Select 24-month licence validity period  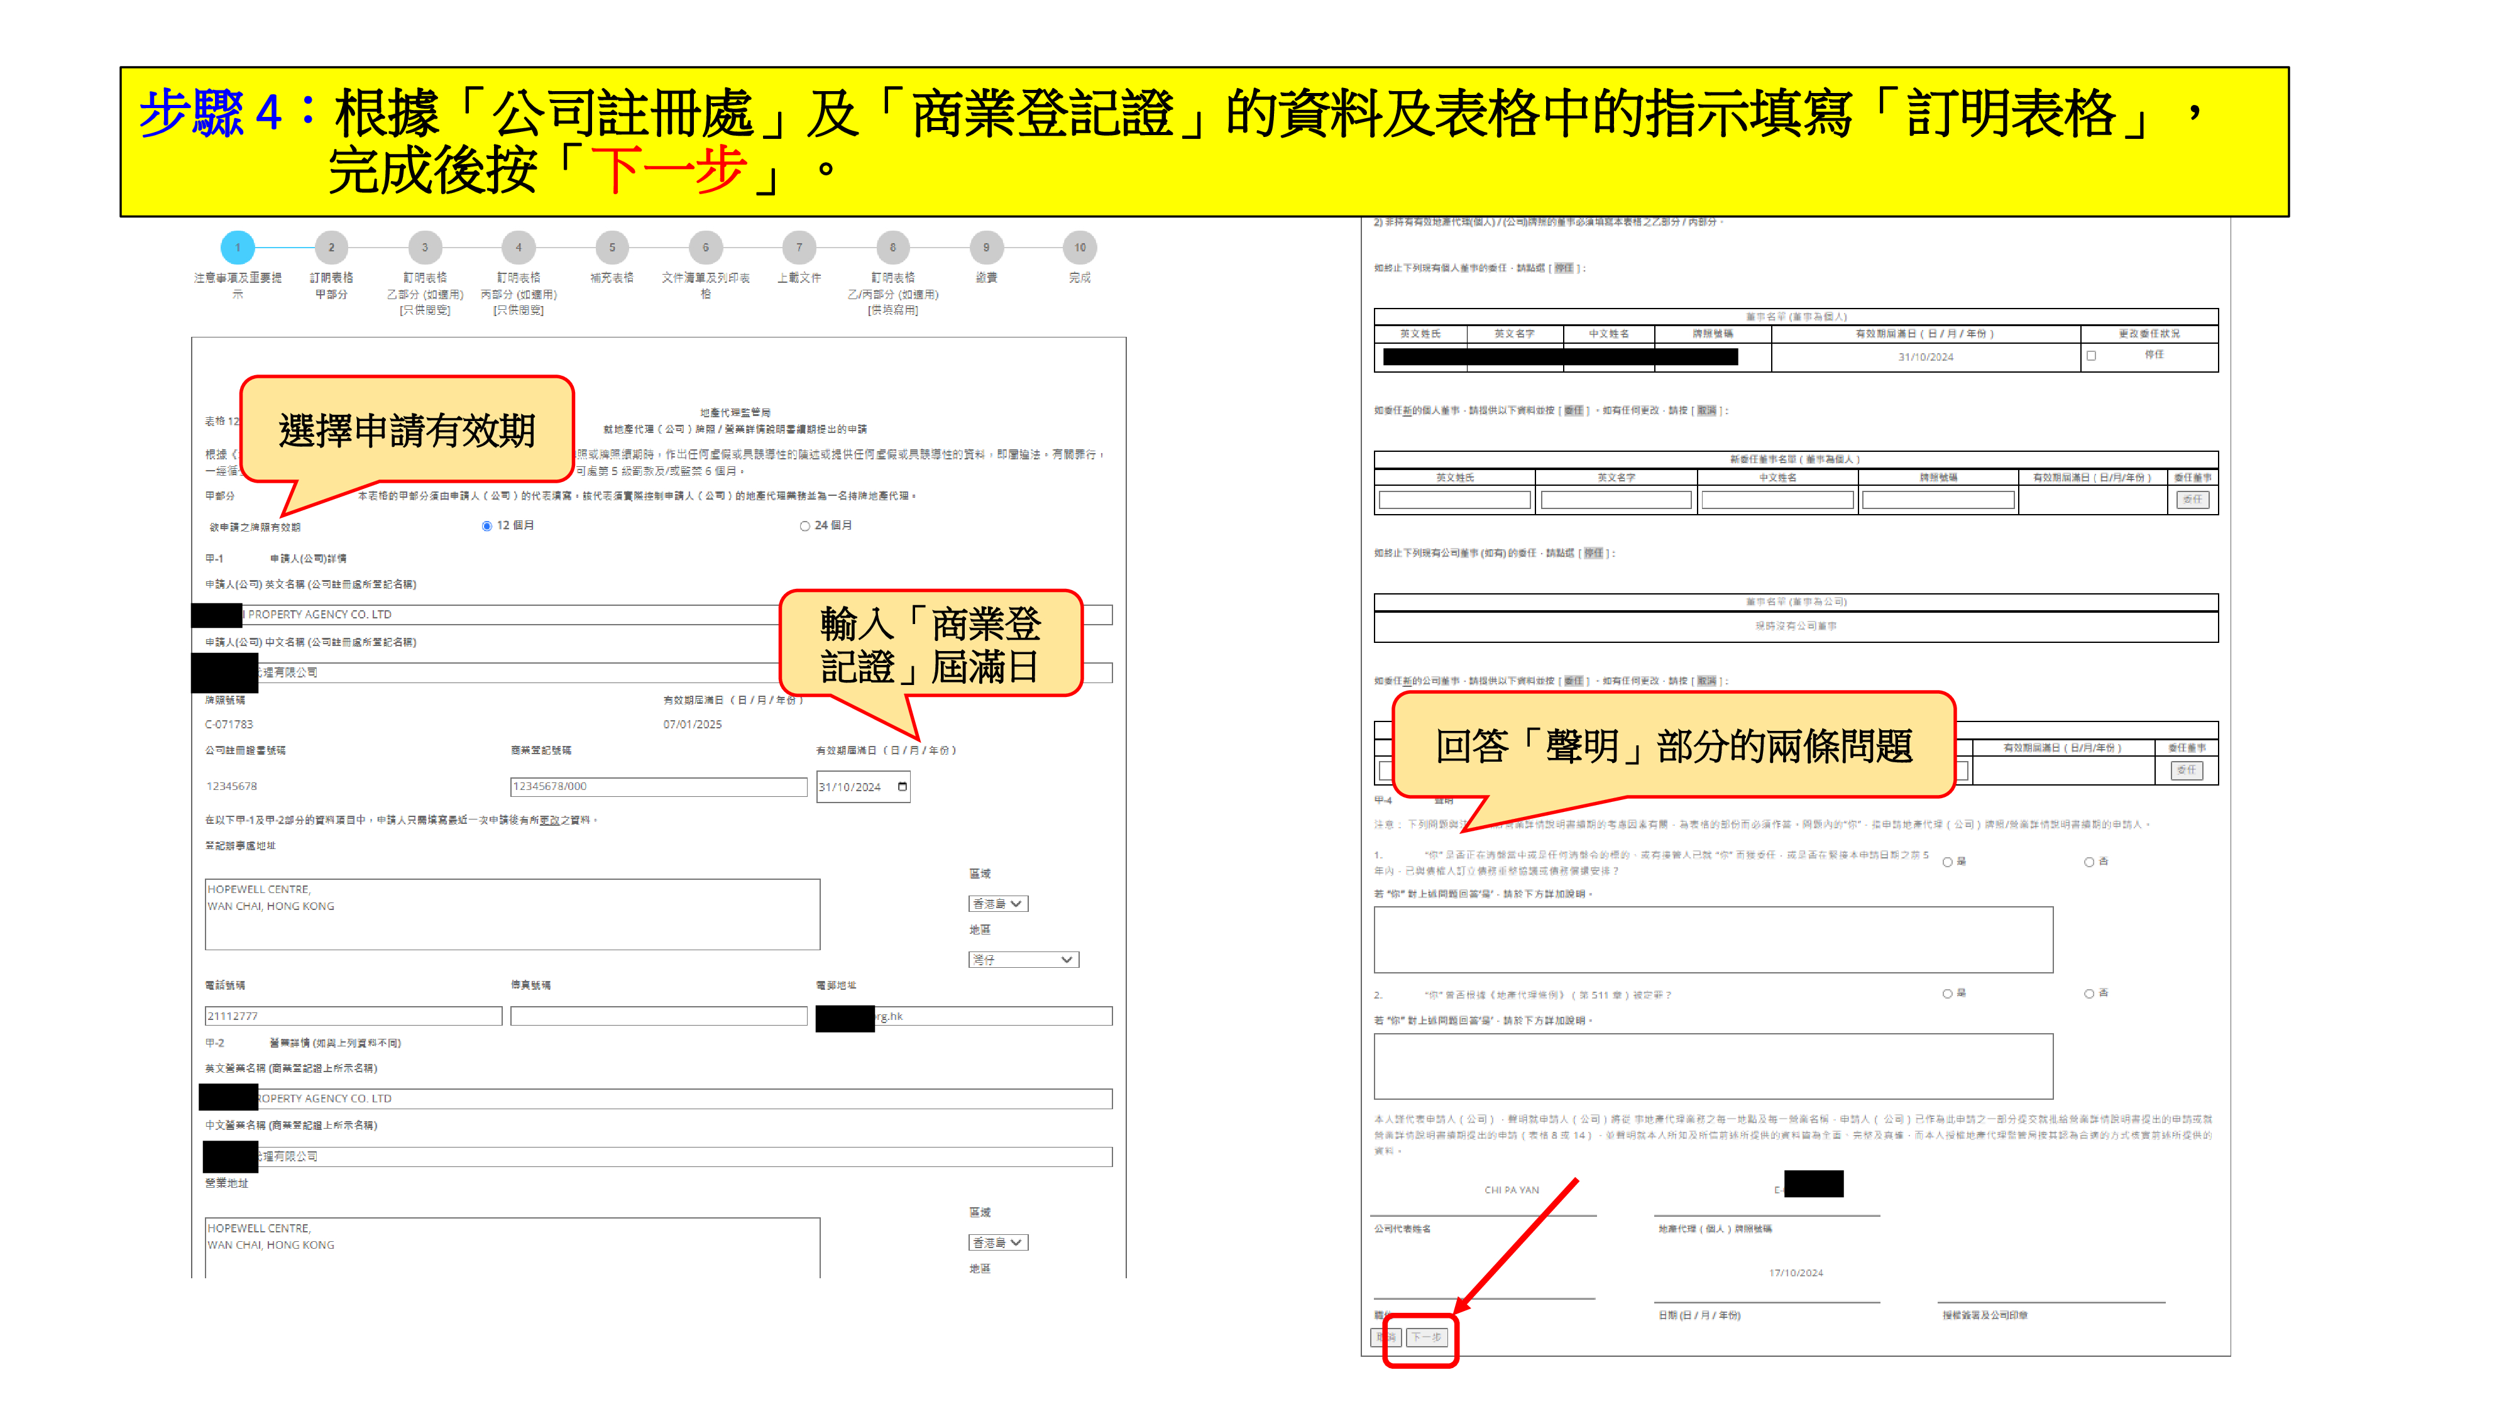coord(804,526)
